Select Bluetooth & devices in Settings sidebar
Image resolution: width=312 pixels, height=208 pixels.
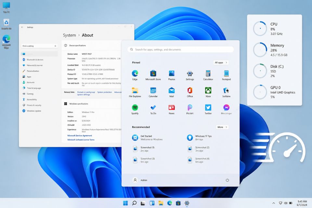tap(39, 60)
